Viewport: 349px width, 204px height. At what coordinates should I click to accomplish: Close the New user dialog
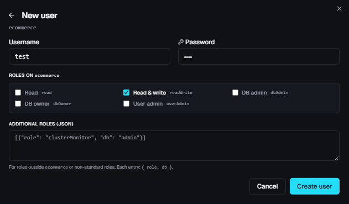(x=339, y=9)
